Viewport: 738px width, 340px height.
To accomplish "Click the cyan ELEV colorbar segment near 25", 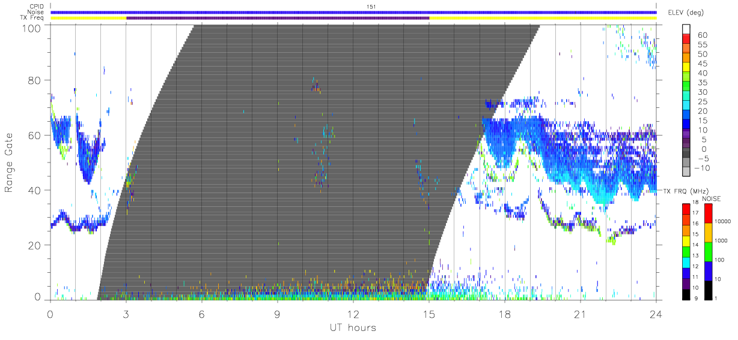I will coord(687,106).
